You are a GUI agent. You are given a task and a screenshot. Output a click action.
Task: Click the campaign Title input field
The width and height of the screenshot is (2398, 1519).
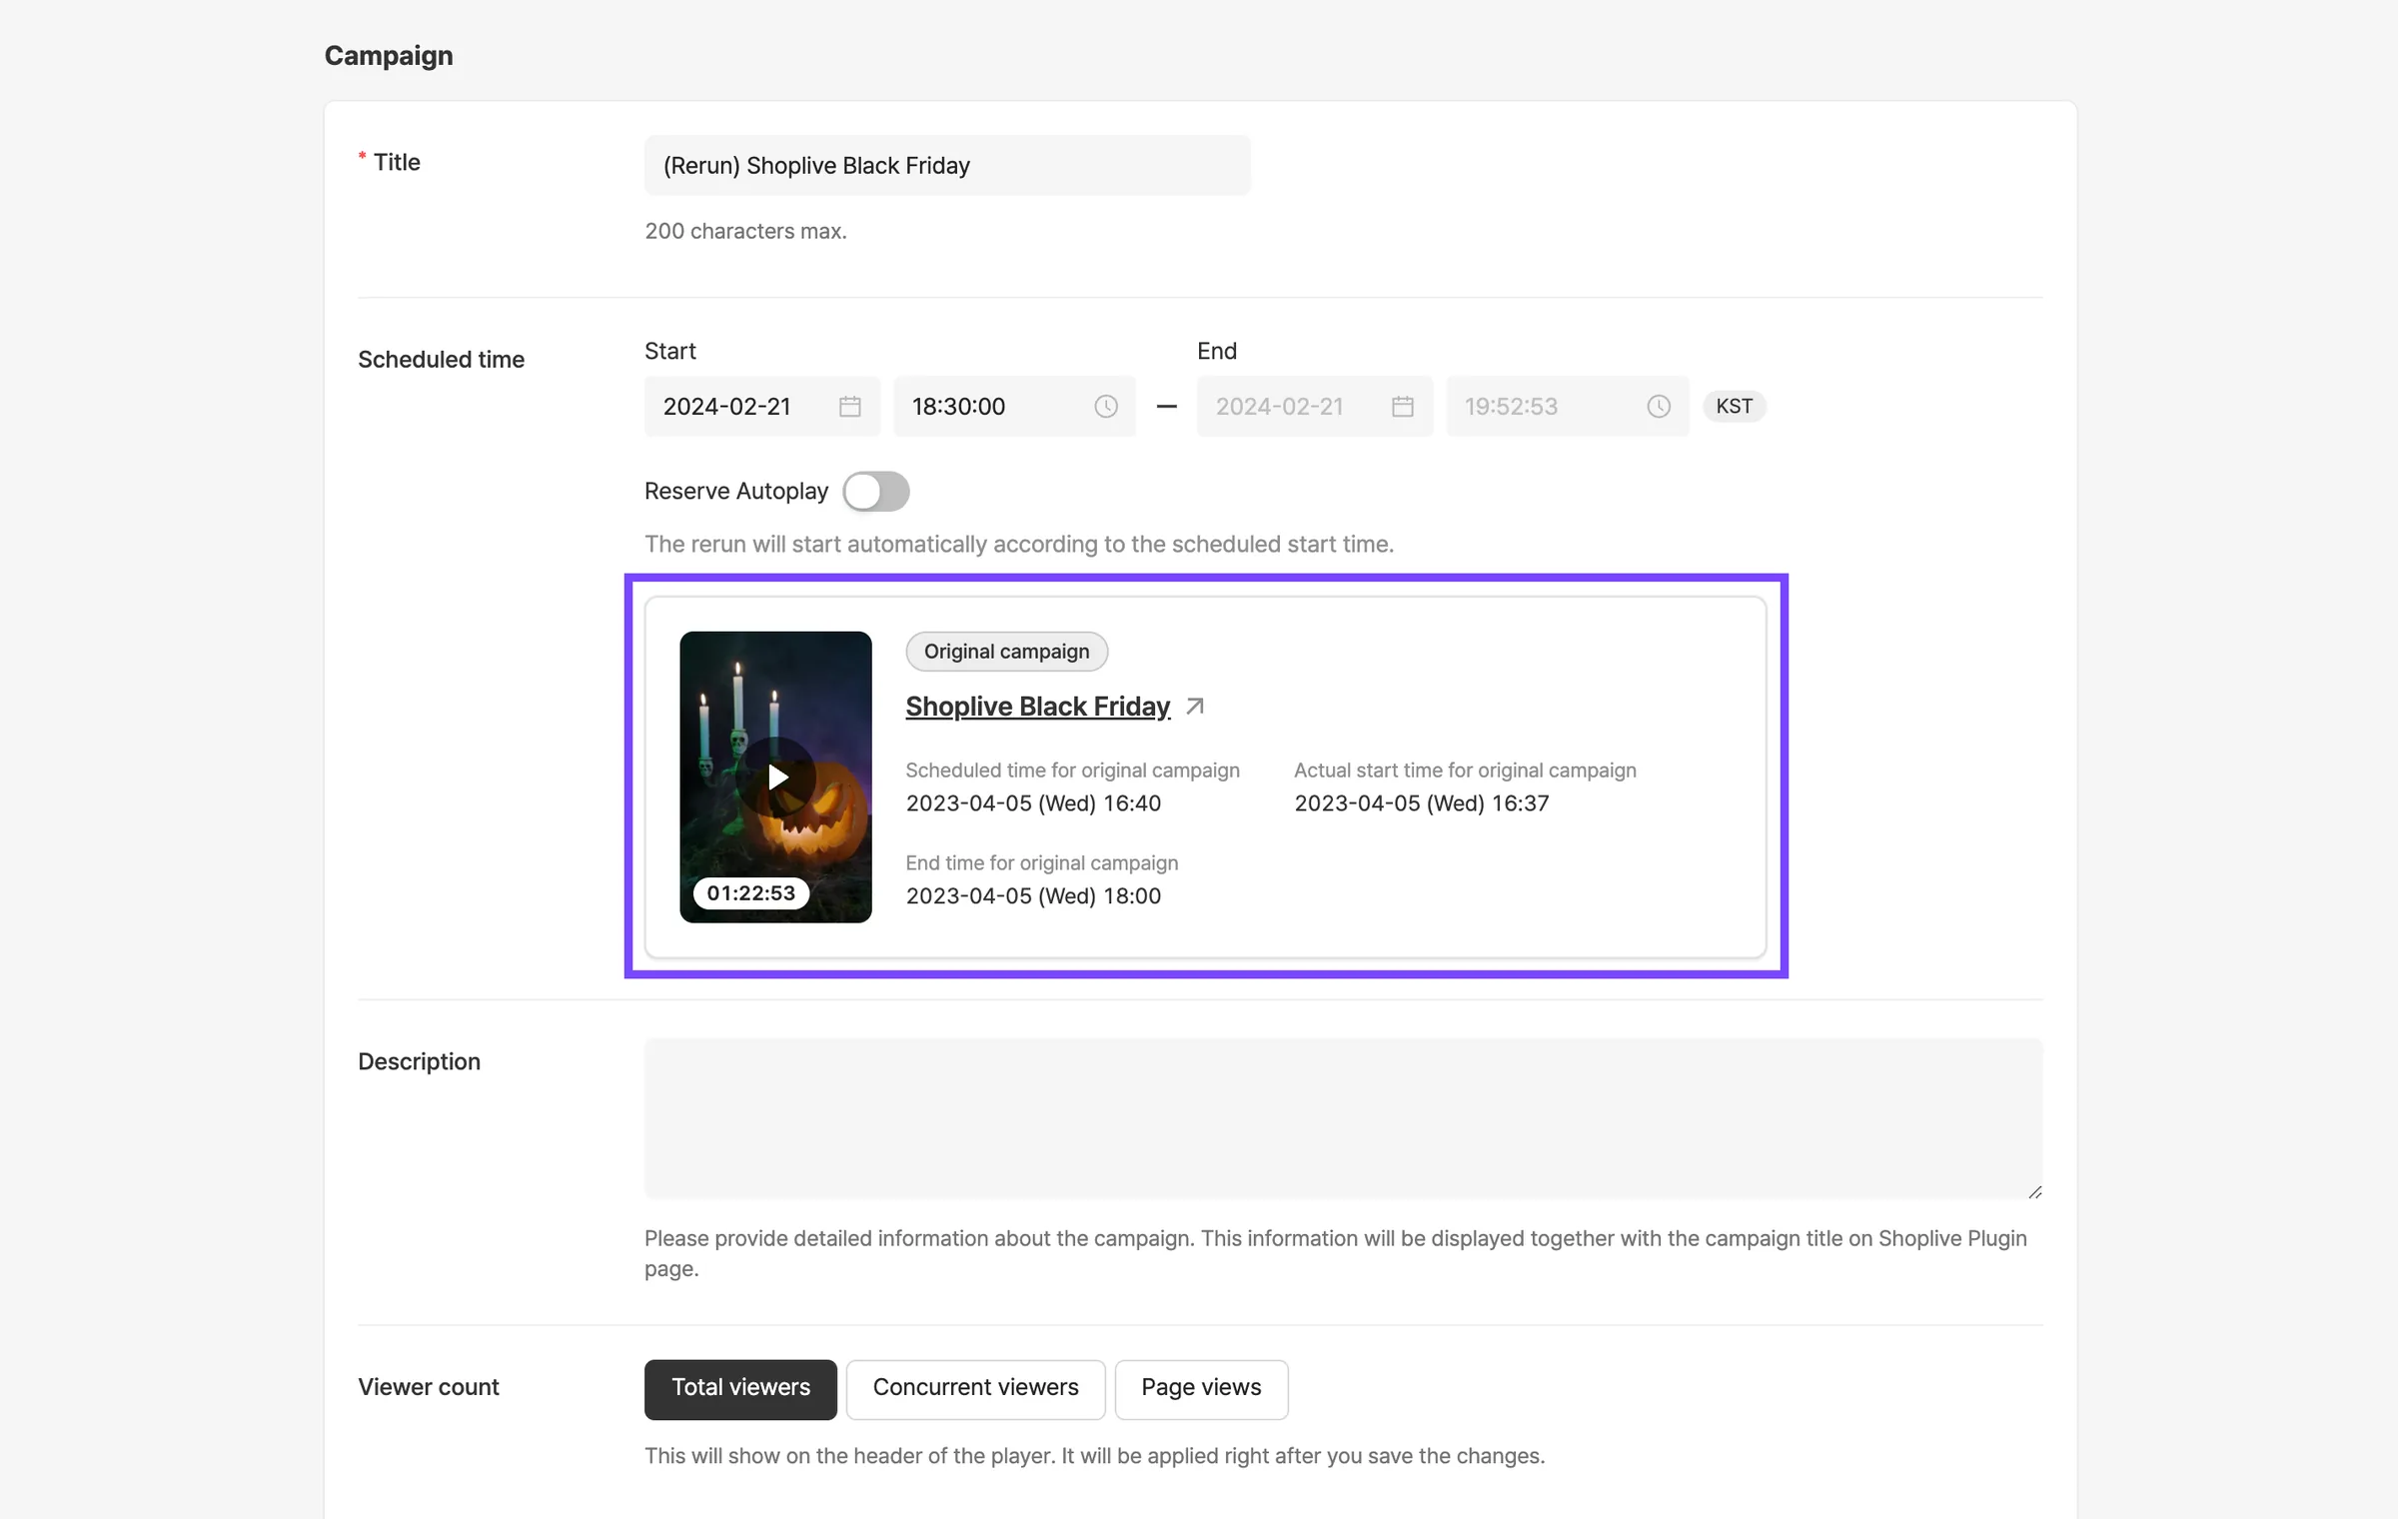pos(947,166)
